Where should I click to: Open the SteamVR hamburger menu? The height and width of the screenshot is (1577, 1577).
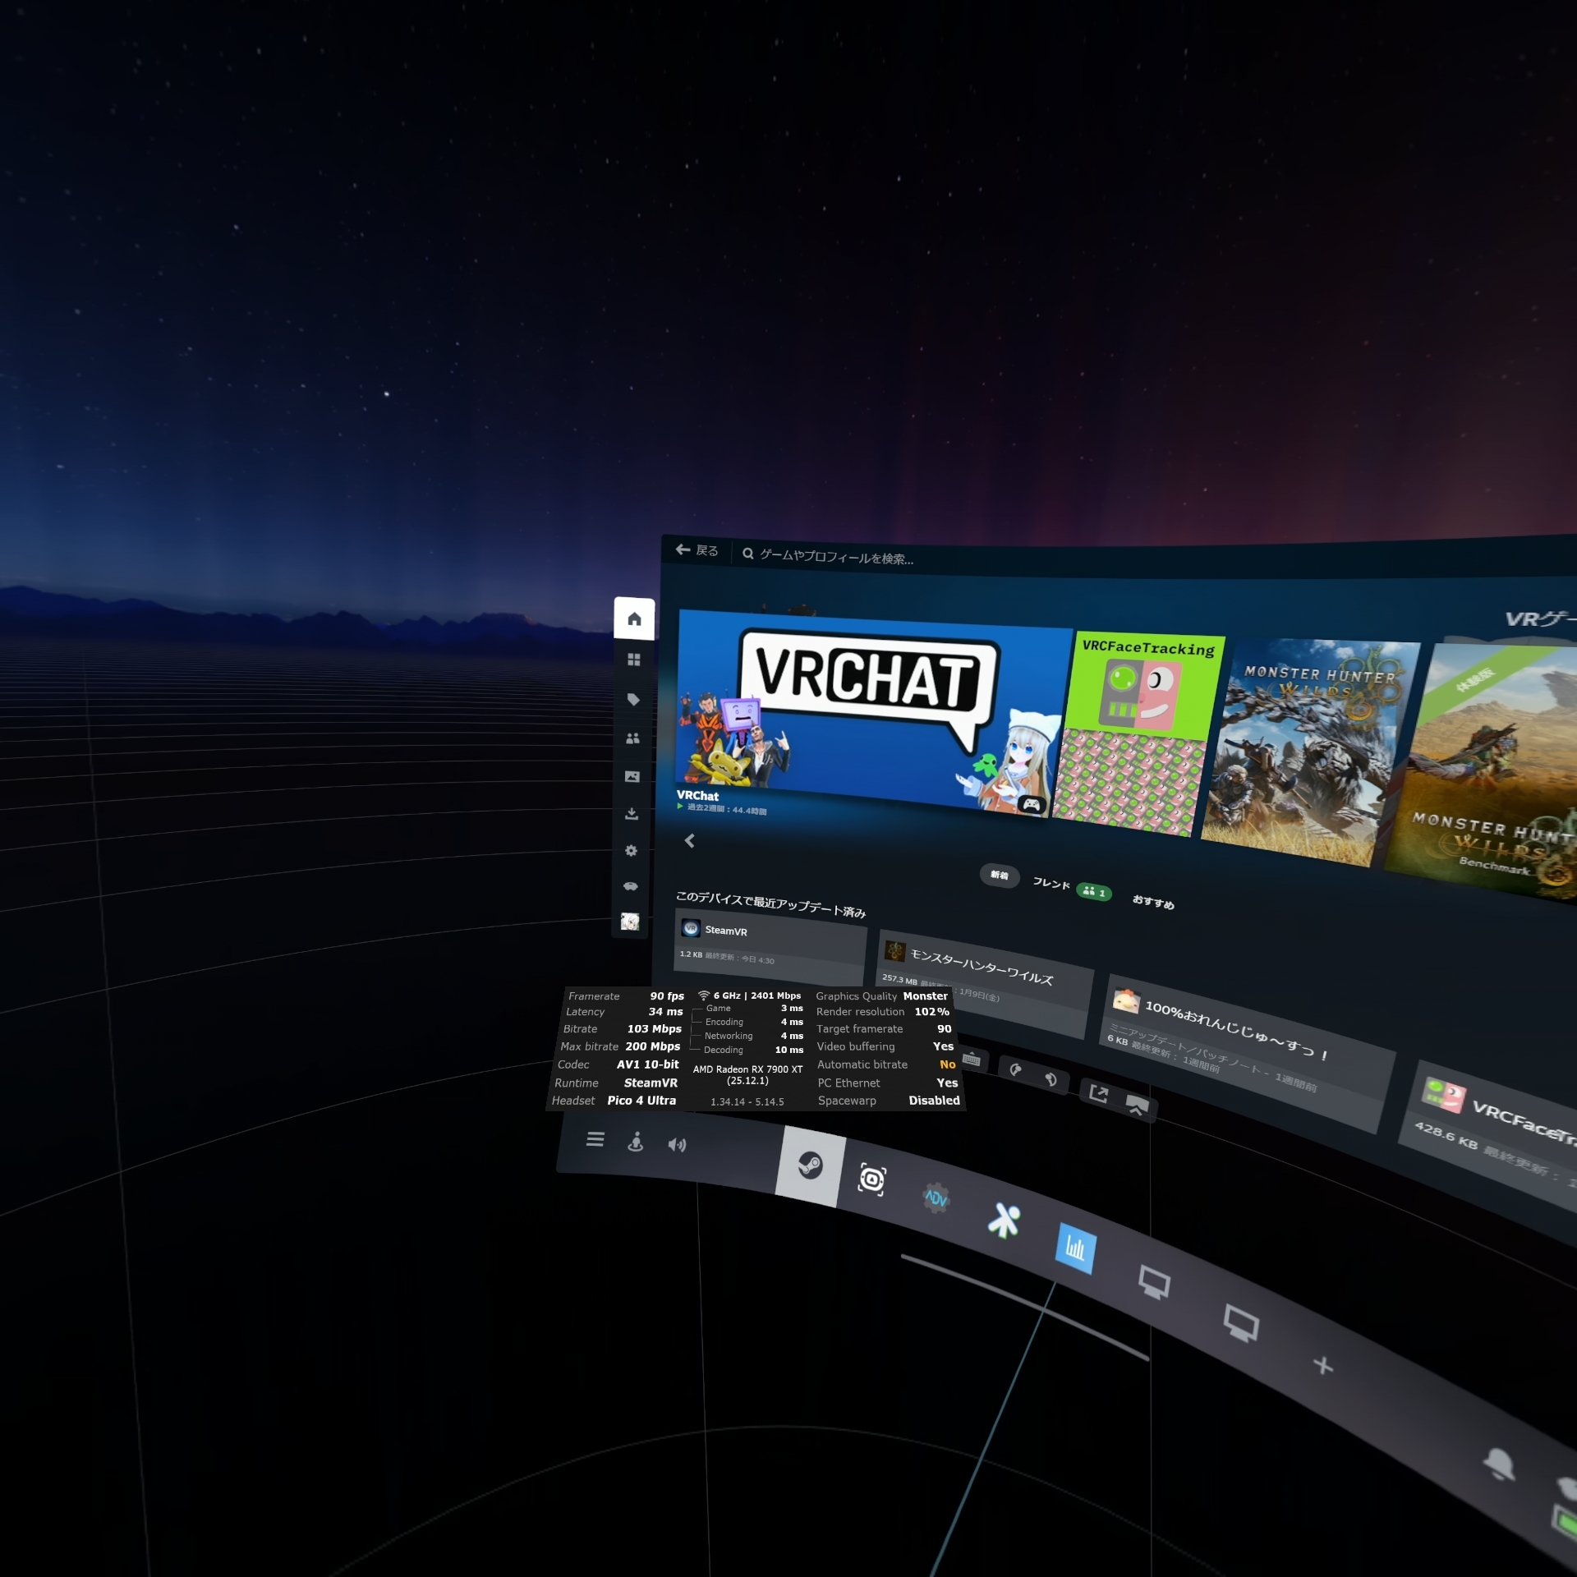(595, 1139)
